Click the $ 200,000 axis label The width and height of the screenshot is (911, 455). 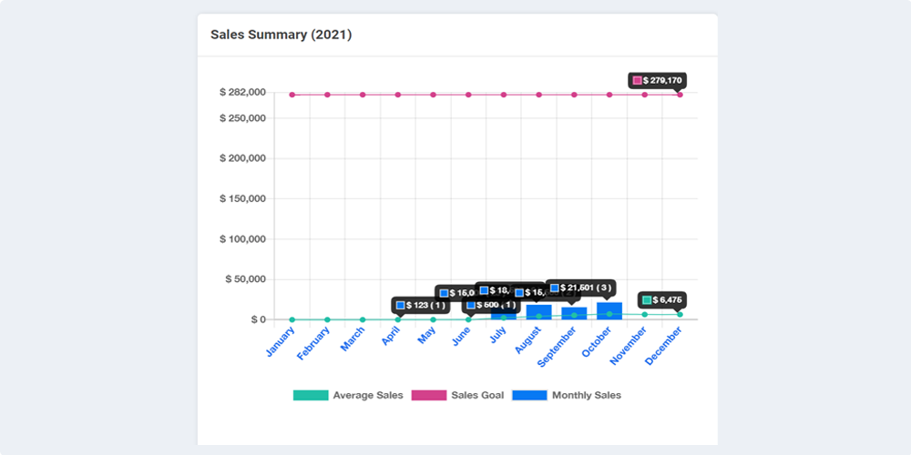[242, 158]
